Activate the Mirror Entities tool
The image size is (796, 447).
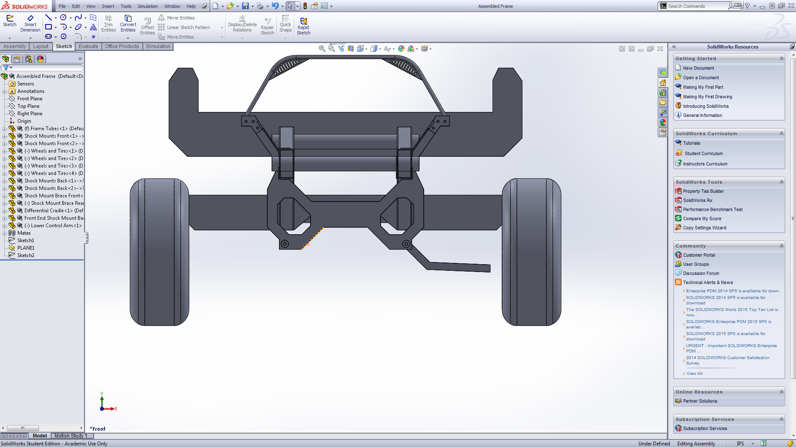(177, 18)
